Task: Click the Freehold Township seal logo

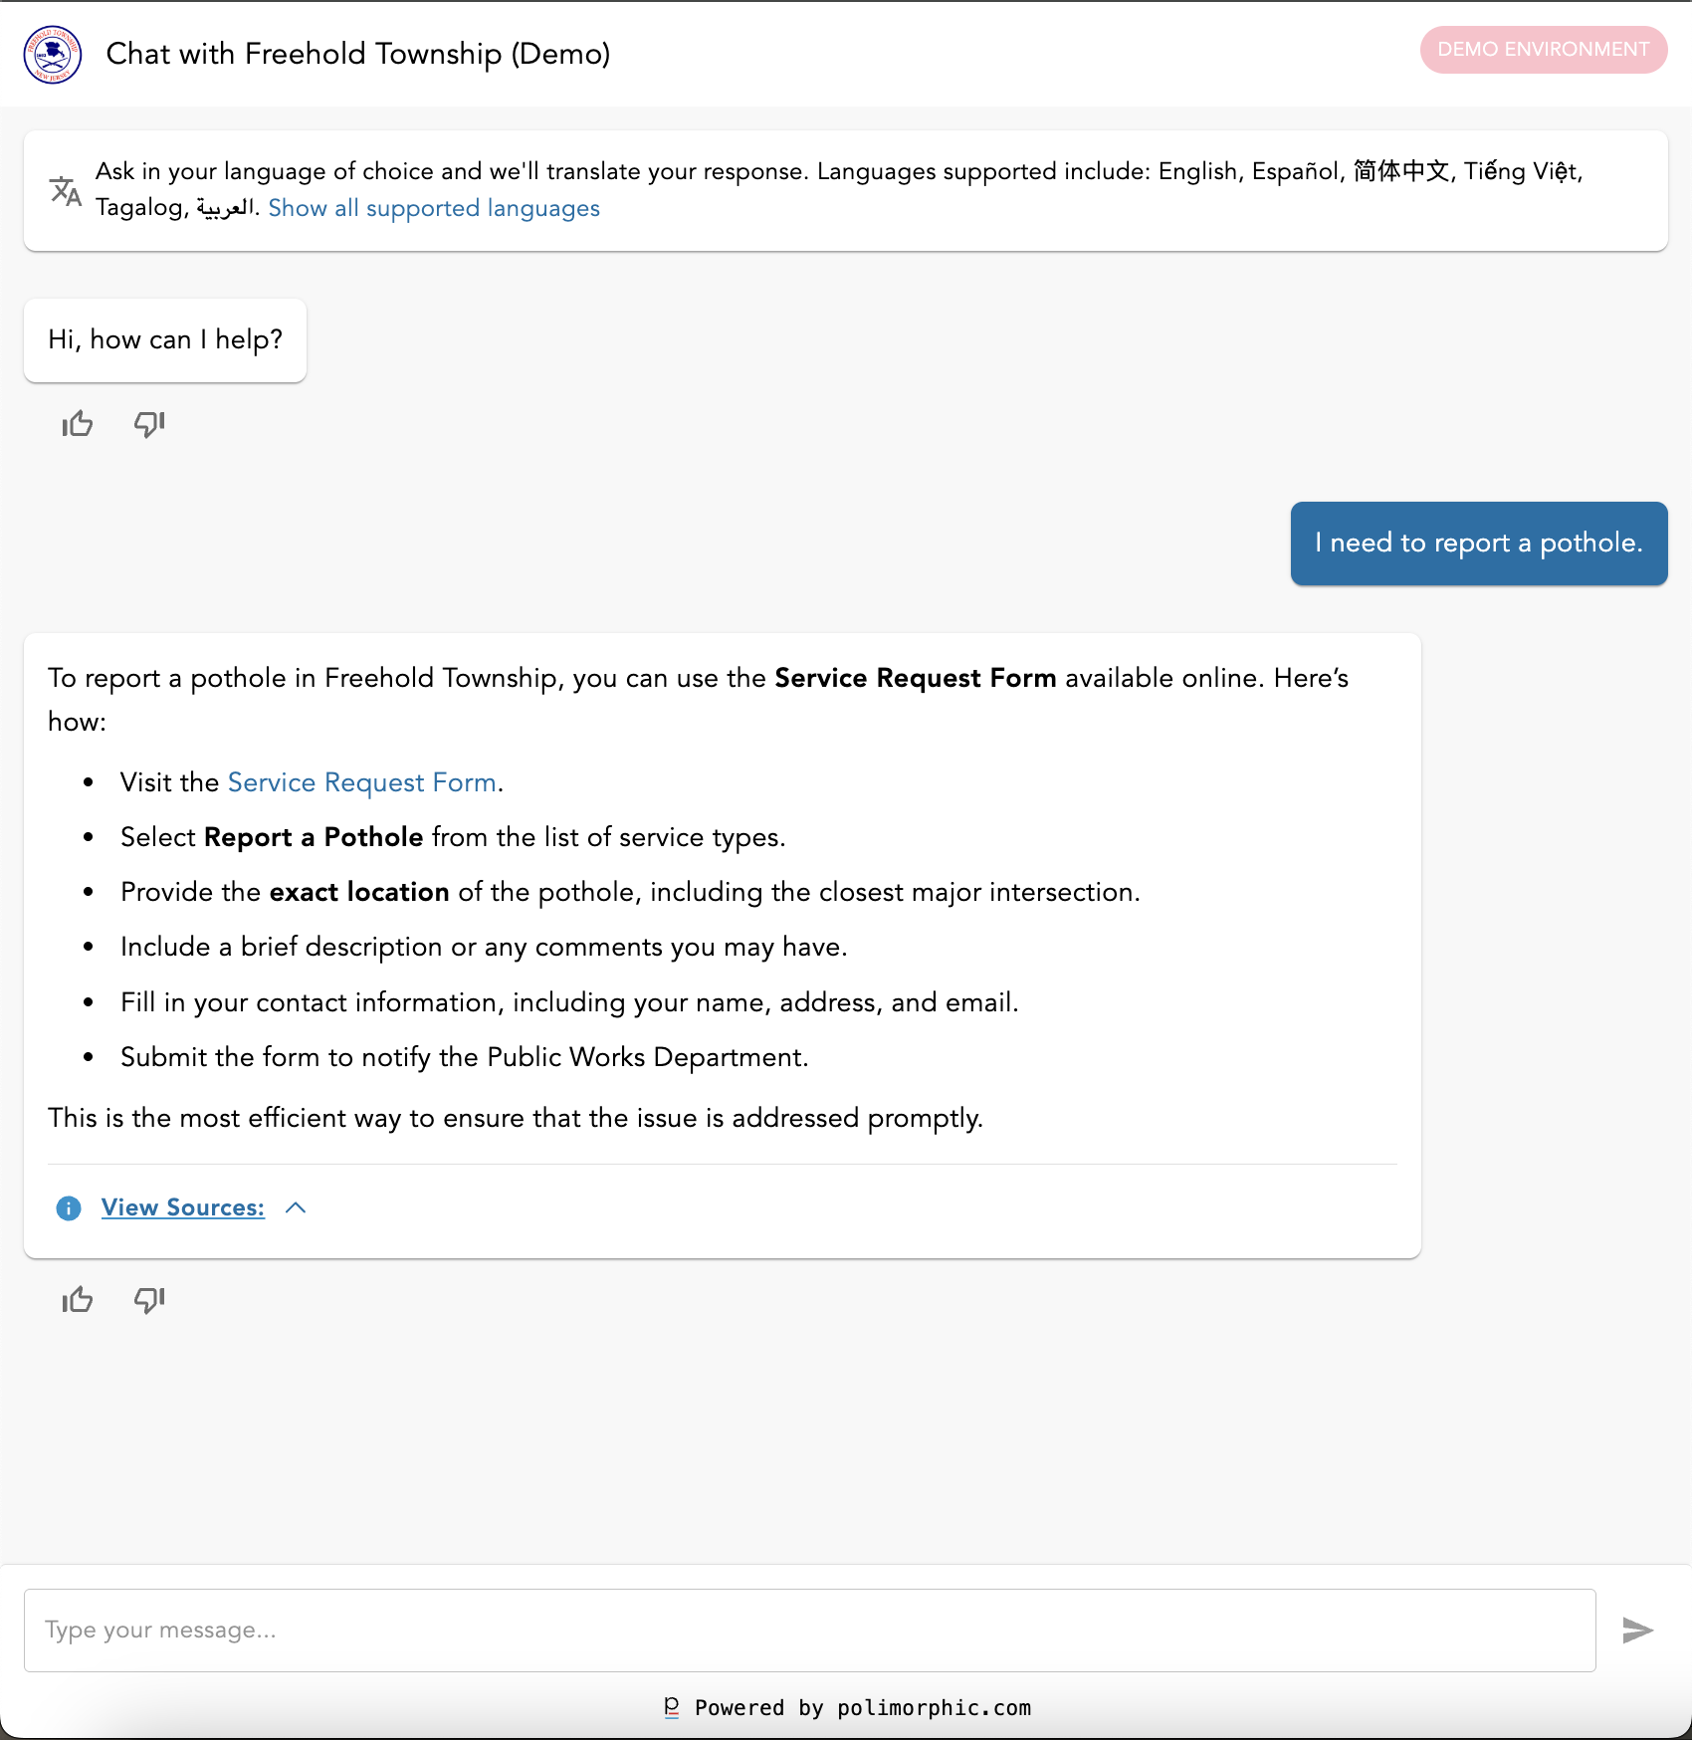Action: [x=53, y=55]
